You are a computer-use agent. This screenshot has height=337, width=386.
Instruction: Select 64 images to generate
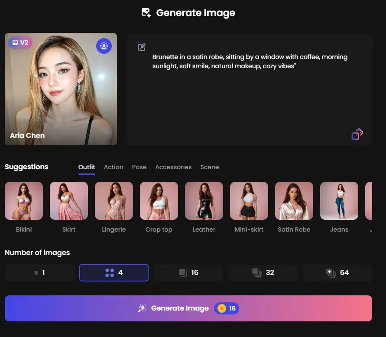337,272
